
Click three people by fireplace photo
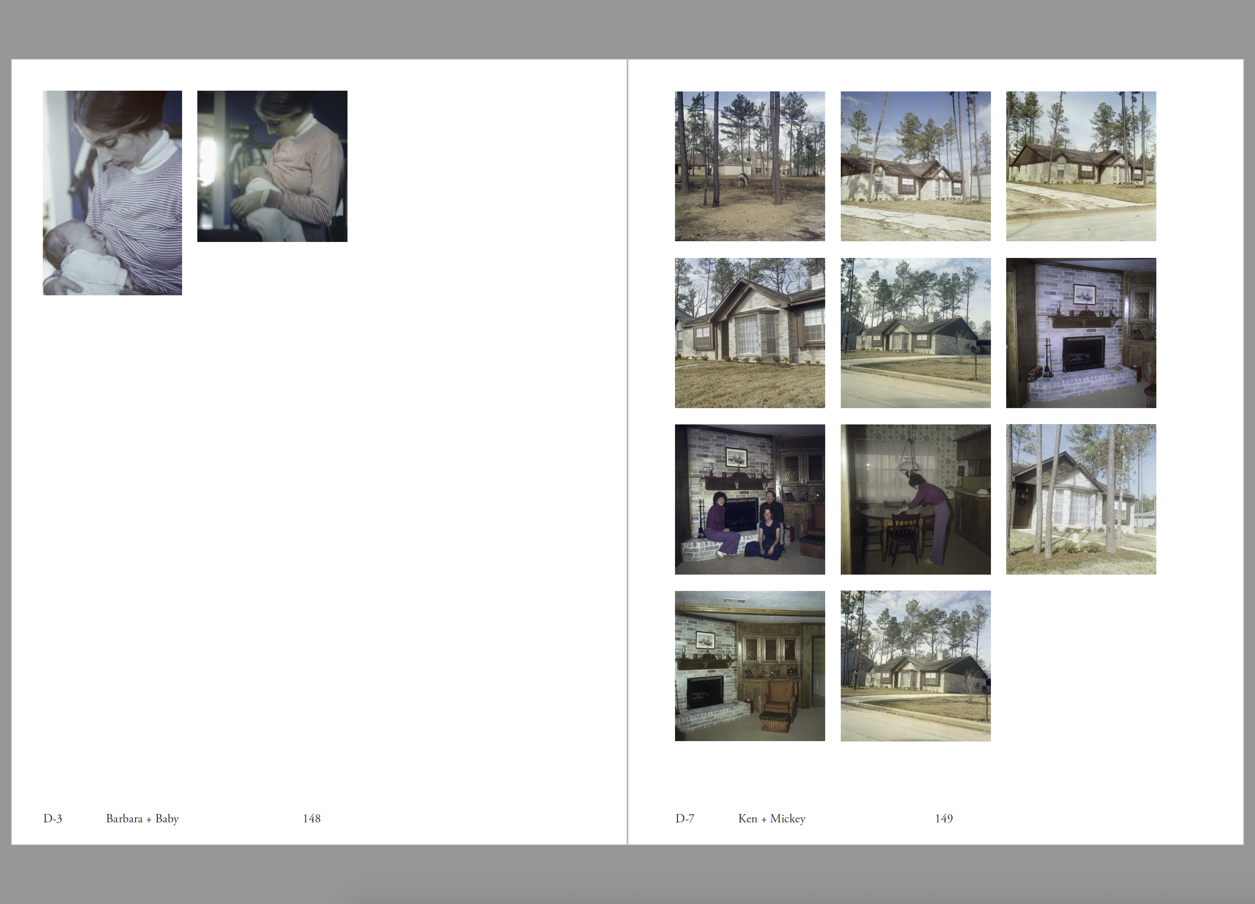(x=750, y=499)
